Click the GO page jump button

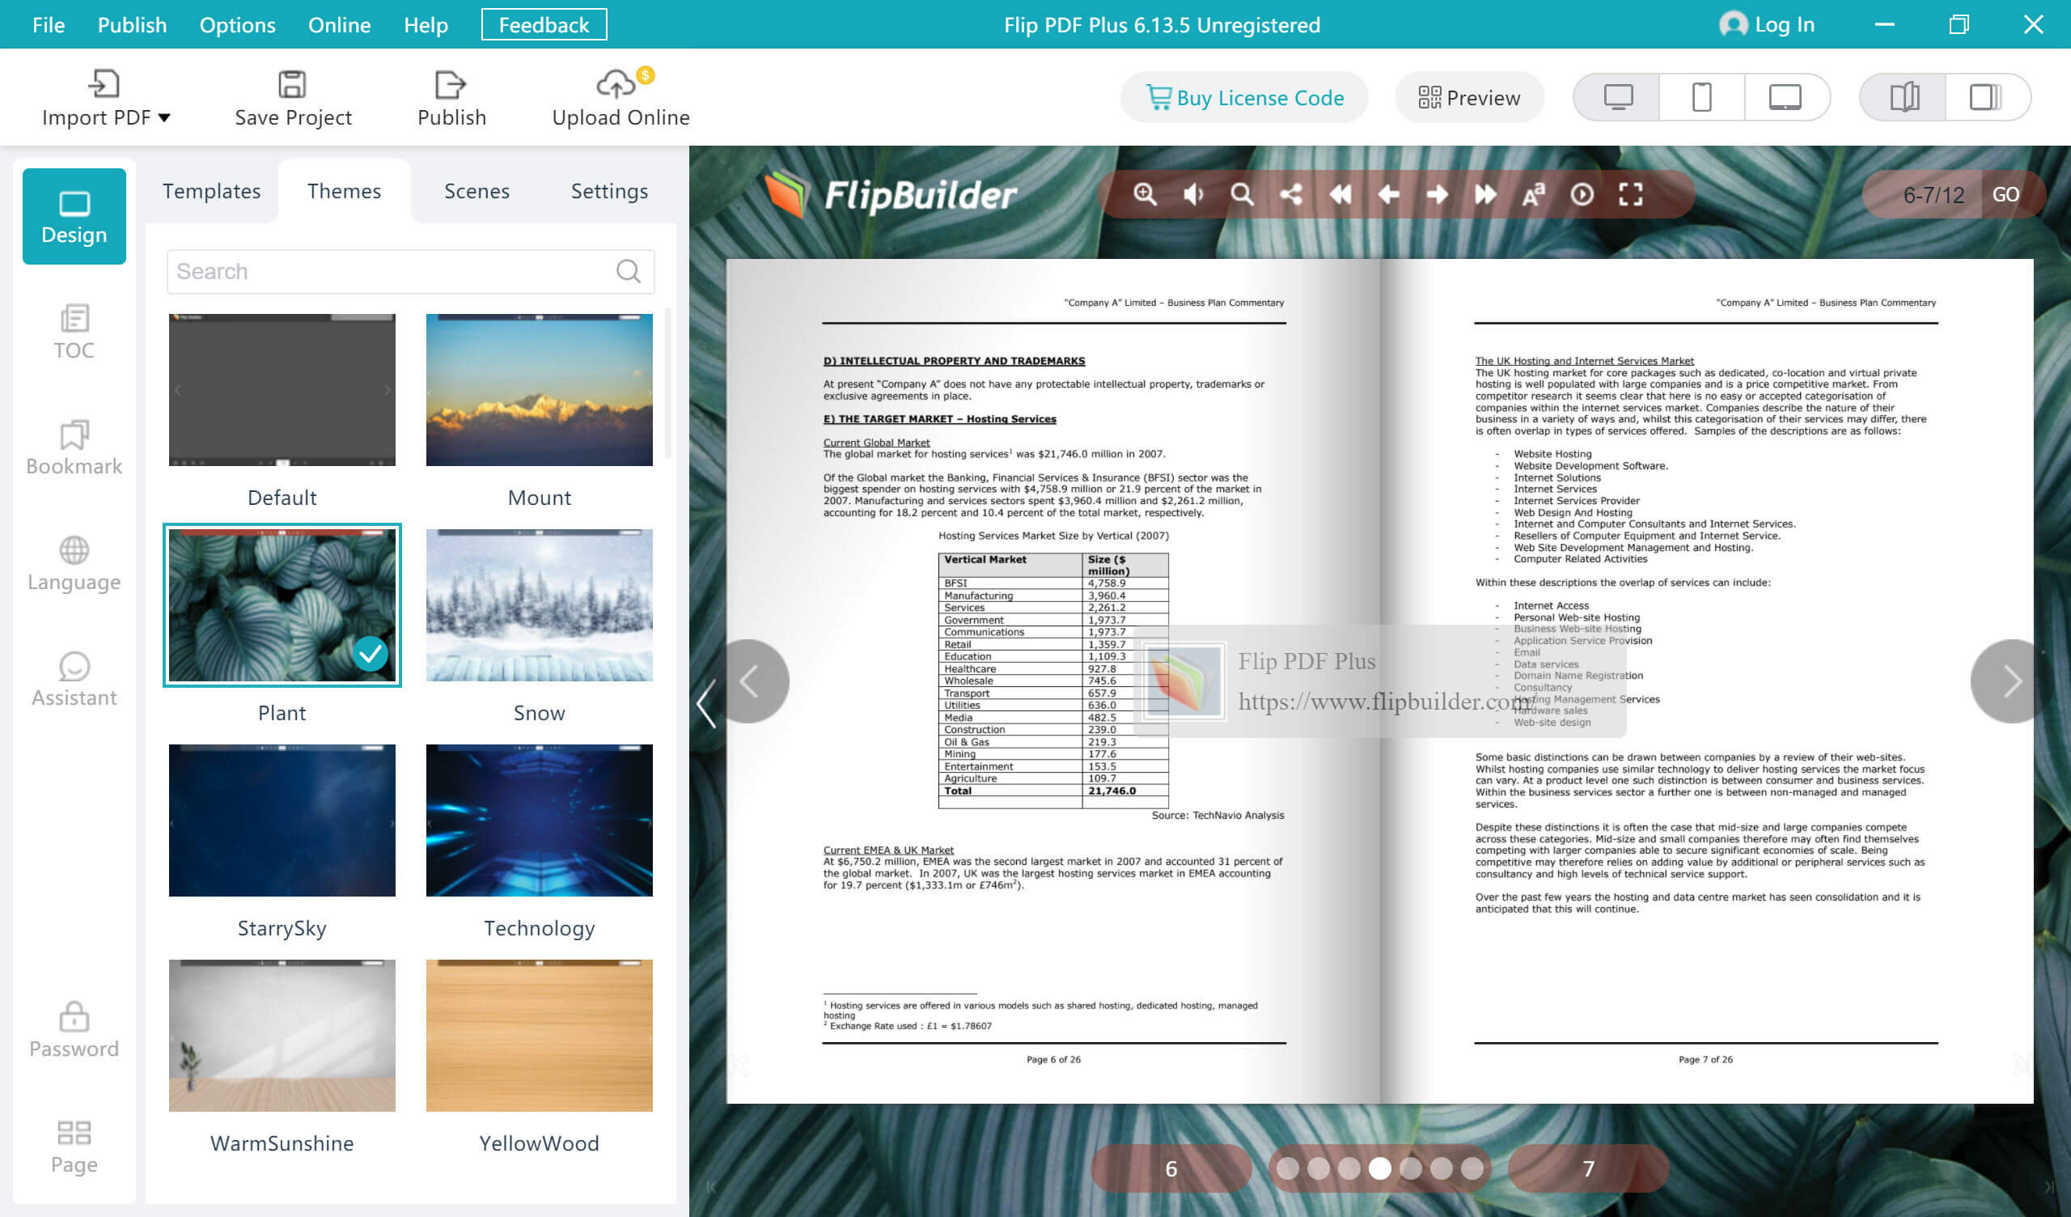click(2008, 195)
